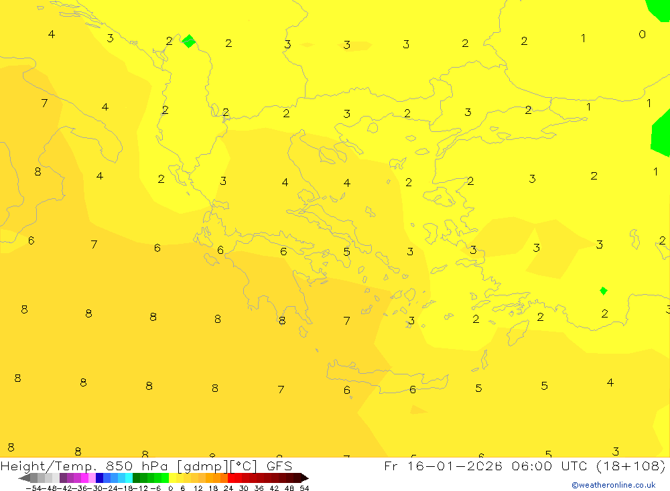Screen dimensions: 670x491
Task: Click the legend label "36"
Action: click(x=259, y=488)
